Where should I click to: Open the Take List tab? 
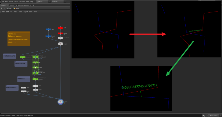click(12, 5)
